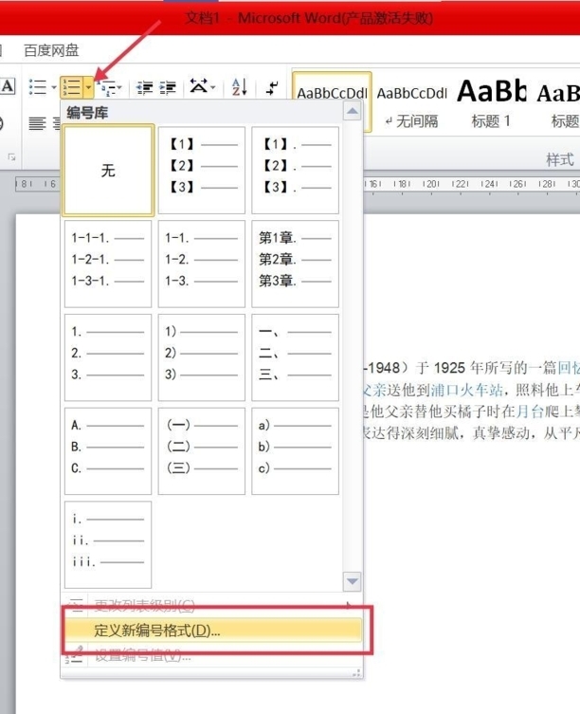
Task: Click the align text left icon
Action: [37, 122]
